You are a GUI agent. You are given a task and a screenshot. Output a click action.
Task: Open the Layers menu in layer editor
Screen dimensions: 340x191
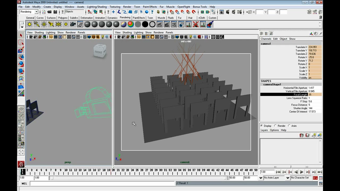point(264,130)
